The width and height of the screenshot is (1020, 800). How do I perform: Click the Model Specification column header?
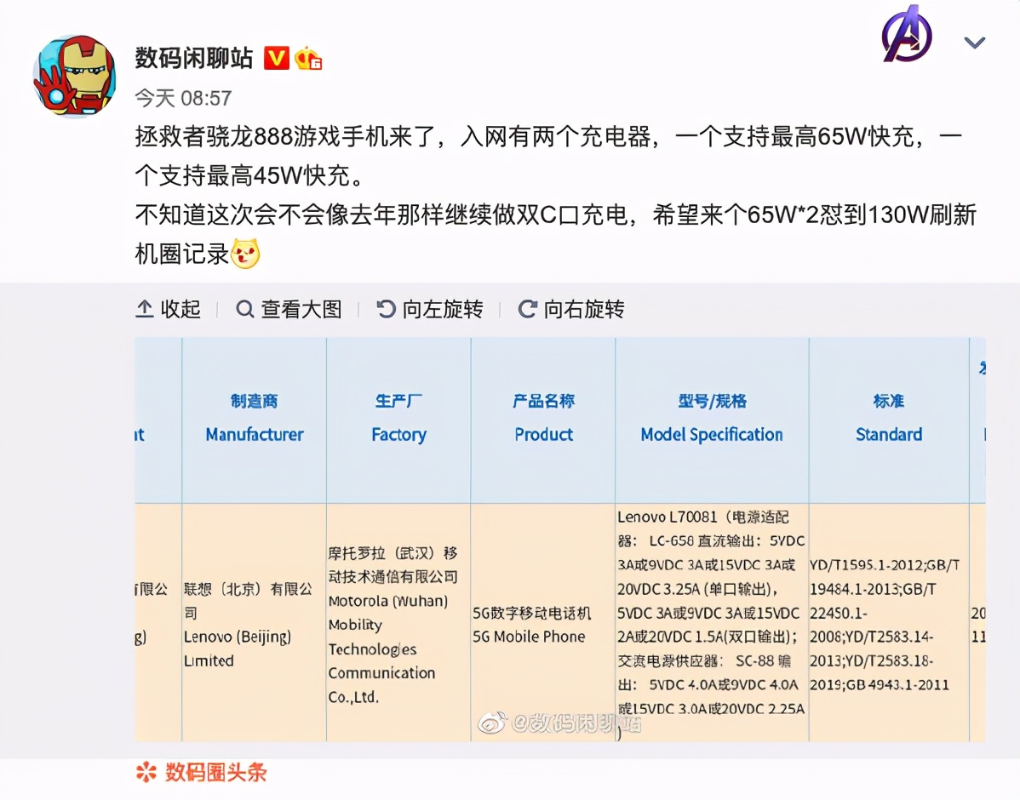(713, 420)
